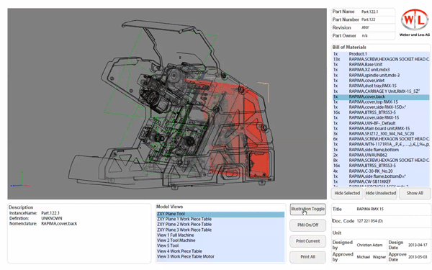The height and width of the screenshot is (270, 432).
Task: Click the Print Current button
Action: click(x=307, y=241)
